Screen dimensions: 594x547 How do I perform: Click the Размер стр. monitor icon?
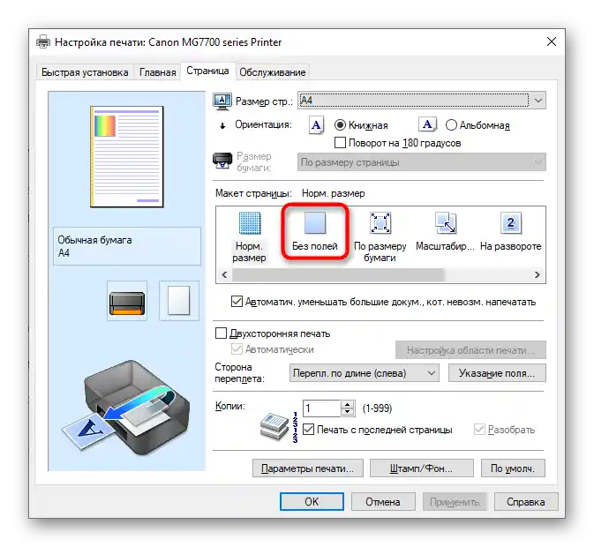pyautogui.click(x=222, y=101)
